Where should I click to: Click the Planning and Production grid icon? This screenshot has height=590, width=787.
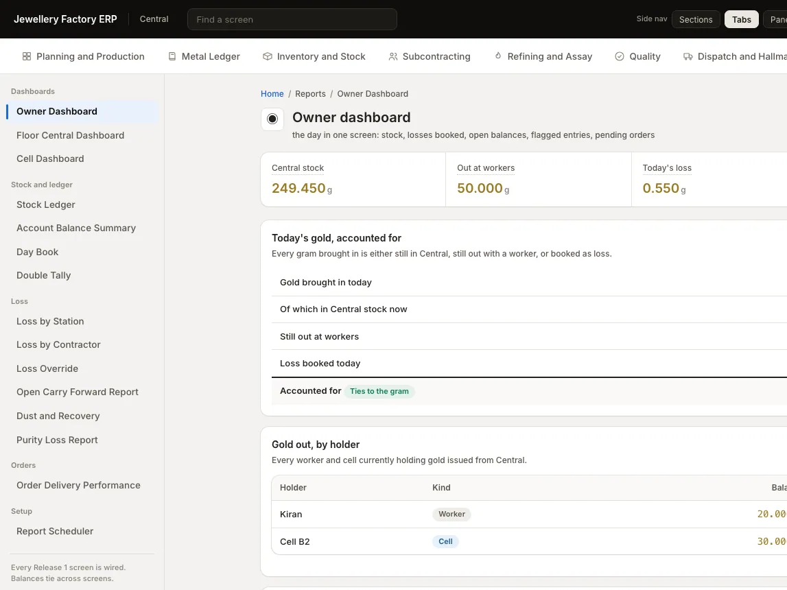[27, 57]
